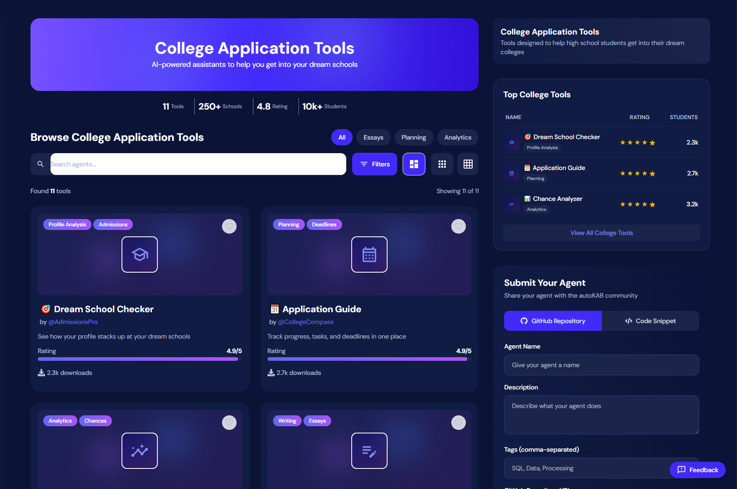Click the Dream School Checker rating bar
Image resolution: width=737 pixels, height=489 pixels.
[x=140, y=359]
